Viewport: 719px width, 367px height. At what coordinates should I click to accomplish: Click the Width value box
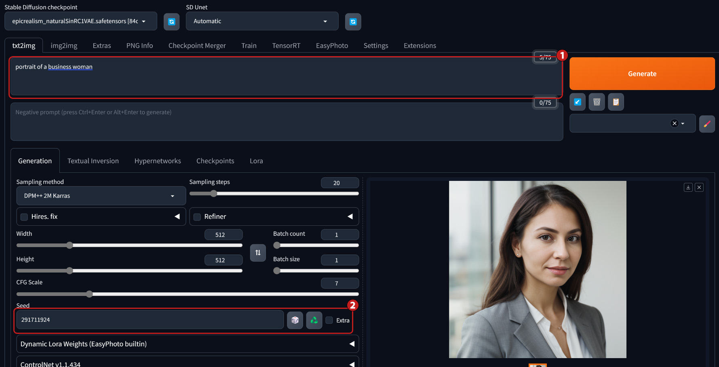point(224,235)
